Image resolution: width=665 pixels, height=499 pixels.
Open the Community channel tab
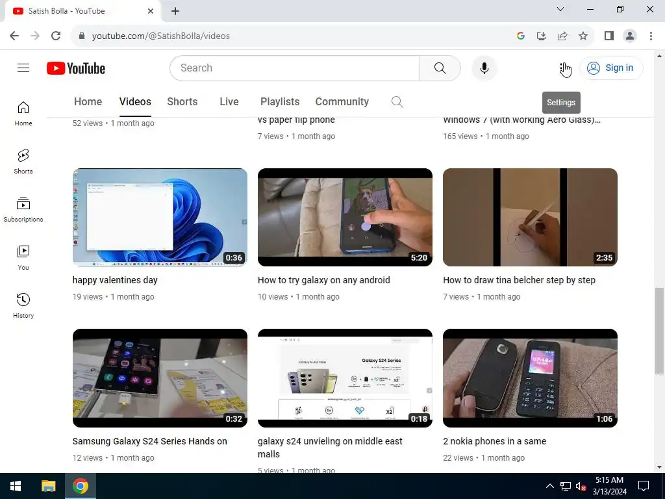click(342, 102)
